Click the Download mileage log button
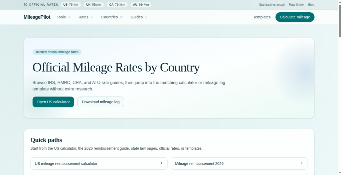This screenshot has width=342, height=175. tap(101, 102)
